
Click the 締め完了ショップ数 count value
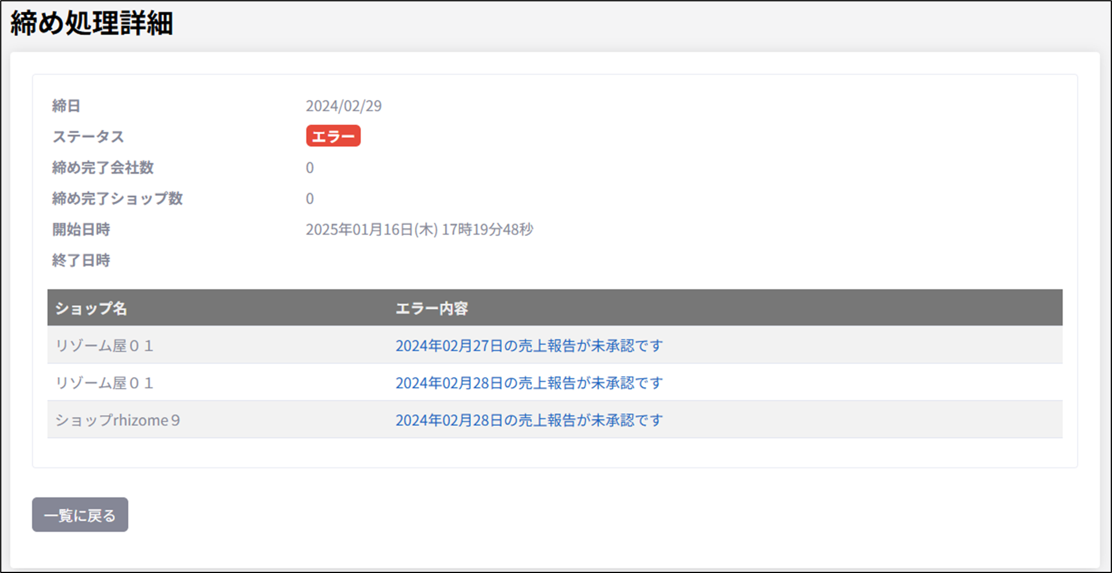click(310, 199)
